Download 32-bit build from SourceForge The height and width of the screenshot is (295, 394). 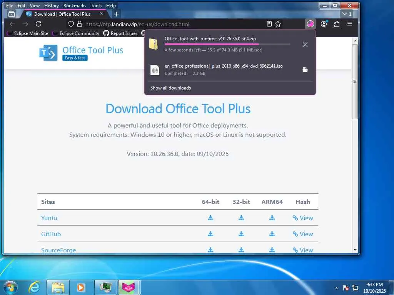(241, 250)
